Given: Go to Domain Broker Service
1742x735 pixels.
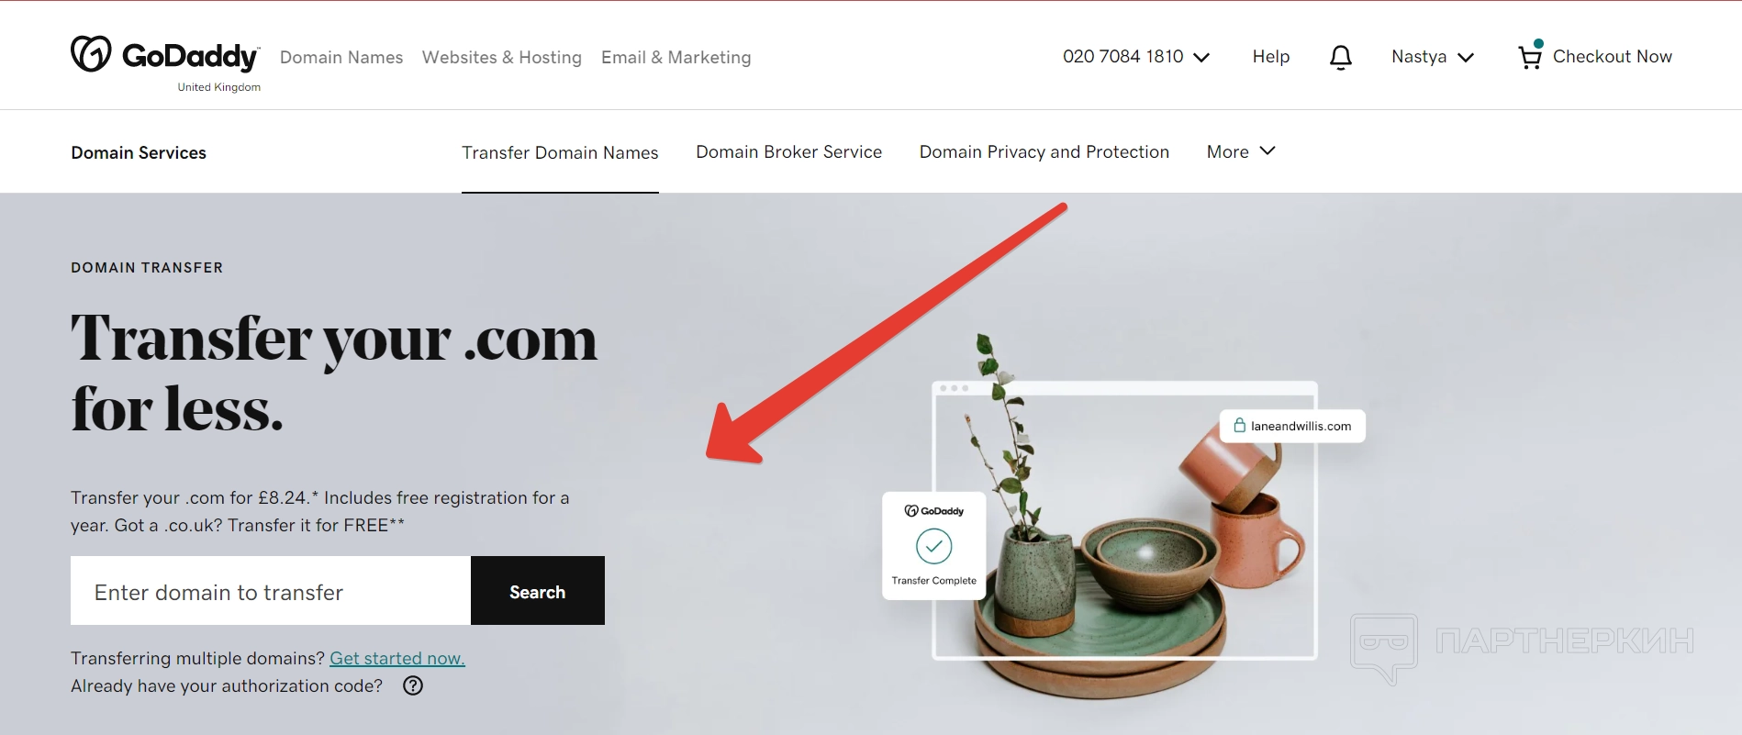Looking at the screenshot, I should click(788, 151).
